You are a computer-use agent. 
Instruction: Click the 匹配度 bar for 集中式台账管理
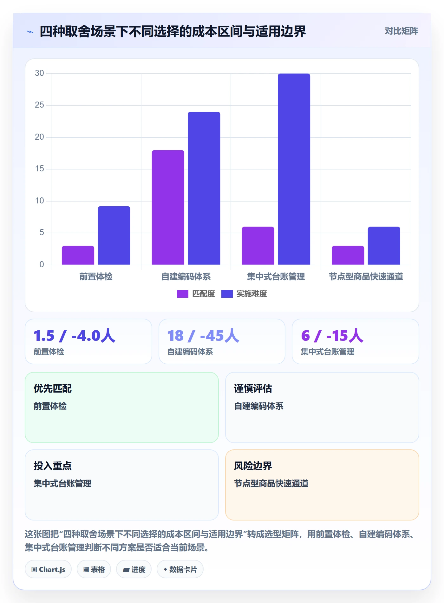point(258,246)
